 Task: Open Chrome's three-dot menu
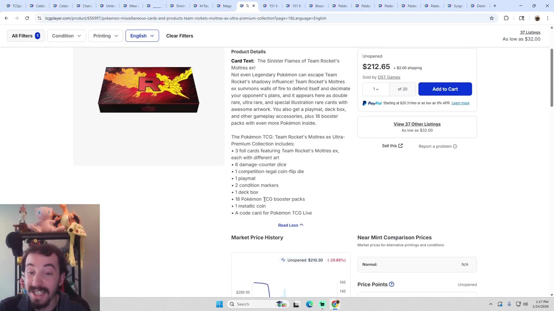[x=548, y=18]
